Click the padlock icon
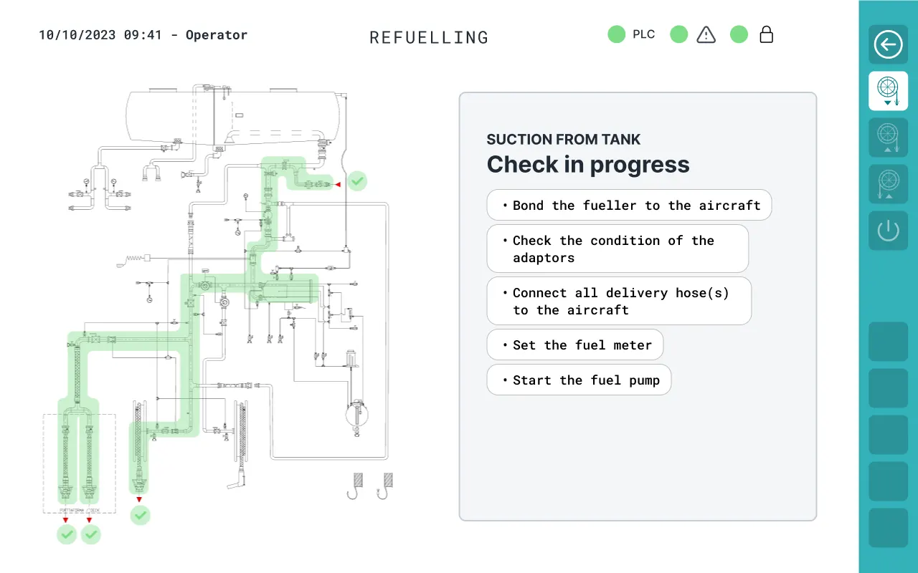The height and width of the screenshot is (573, 918). 767,34
